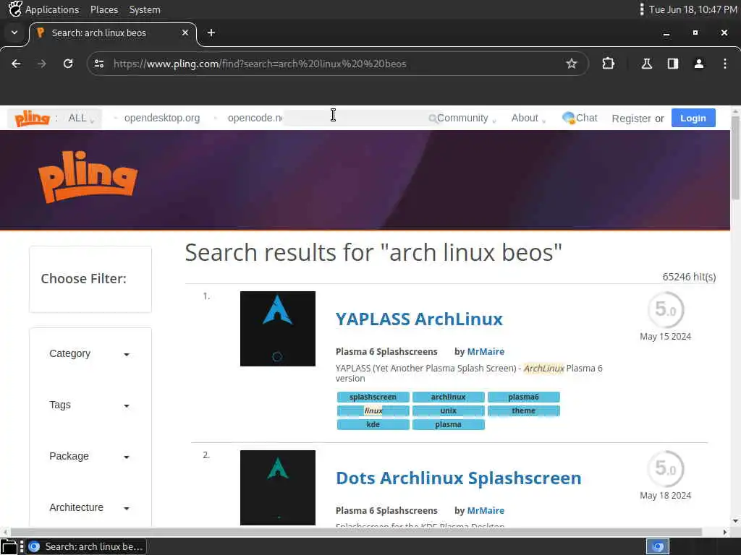Open the Chat bubble icon
Image resolution: width=741 pixels, height=555 pixels.
[568, 118]
